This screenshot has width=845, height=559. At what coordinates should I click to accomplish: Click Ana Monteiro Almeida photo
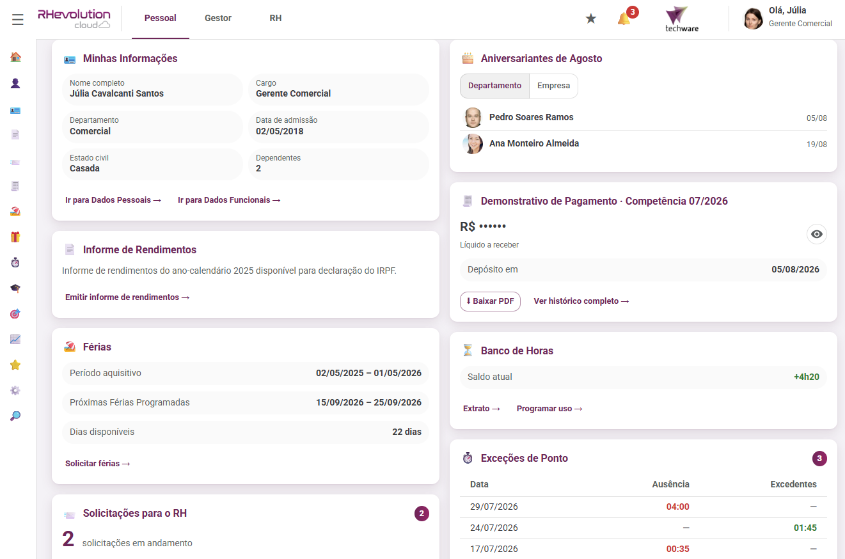point(473,144)
